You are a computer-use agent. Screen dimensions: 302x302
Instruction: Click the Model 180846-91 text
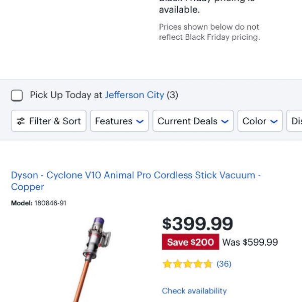(x=39, y=203)
